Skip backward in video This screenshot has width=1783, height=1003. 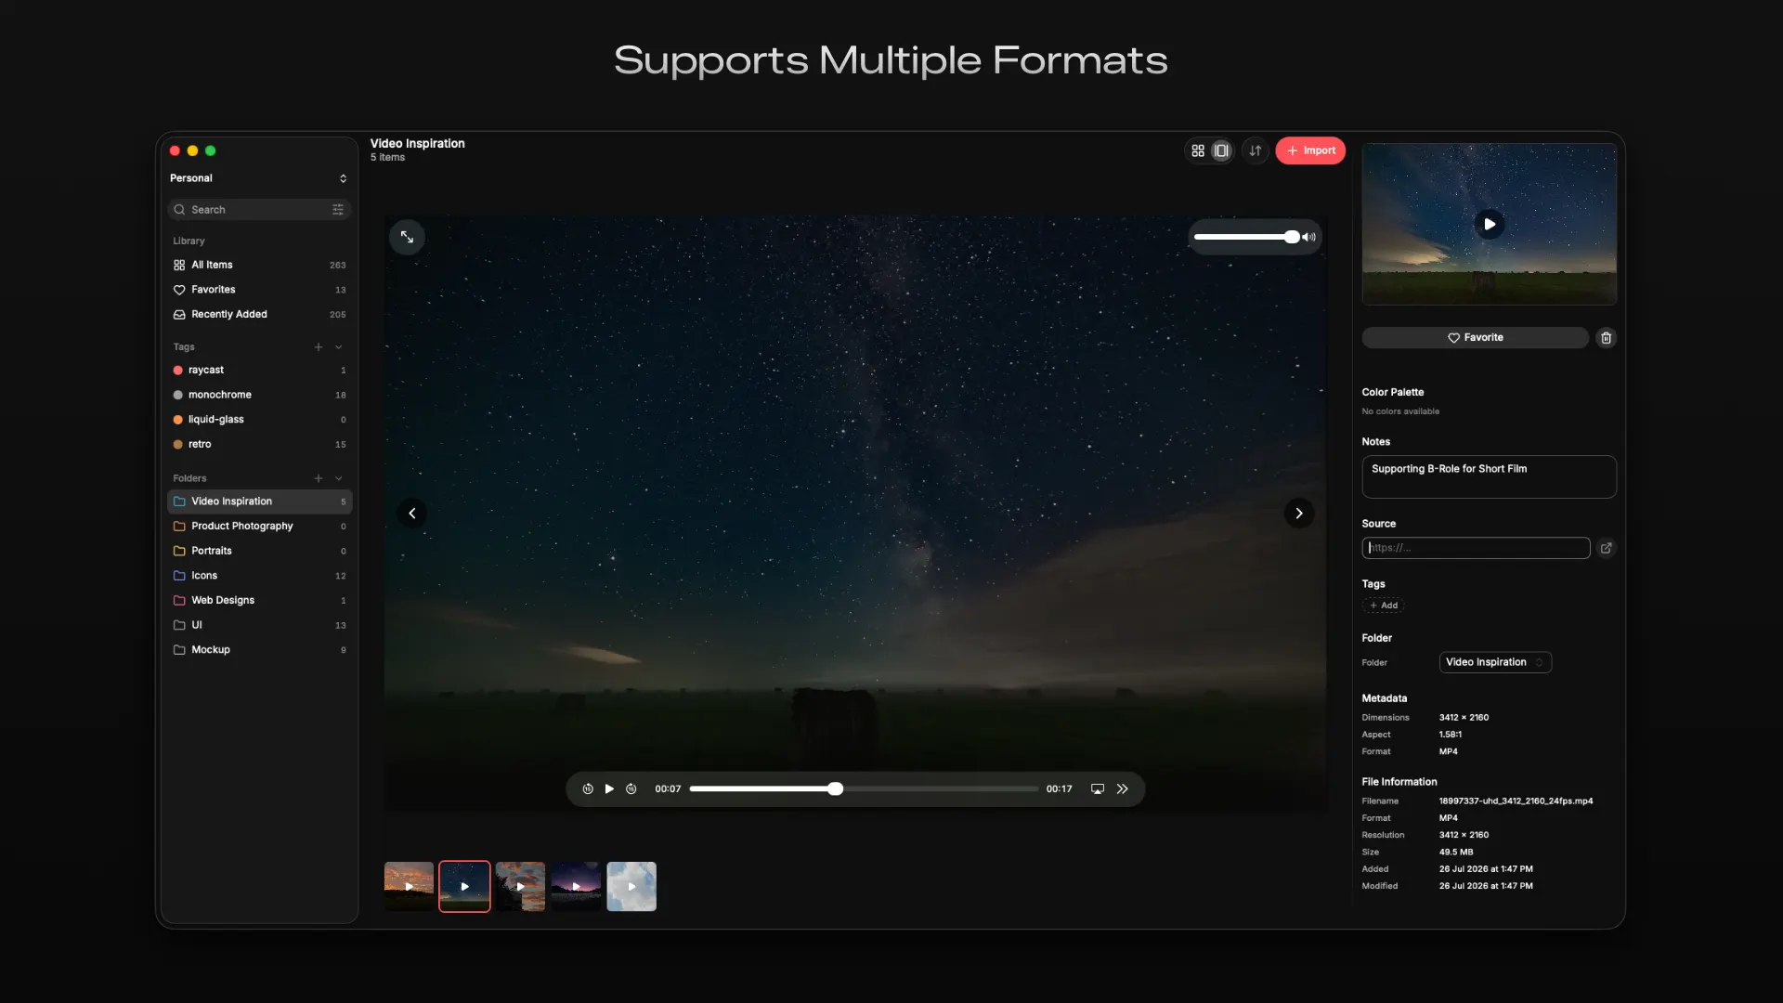coord(588,789)
